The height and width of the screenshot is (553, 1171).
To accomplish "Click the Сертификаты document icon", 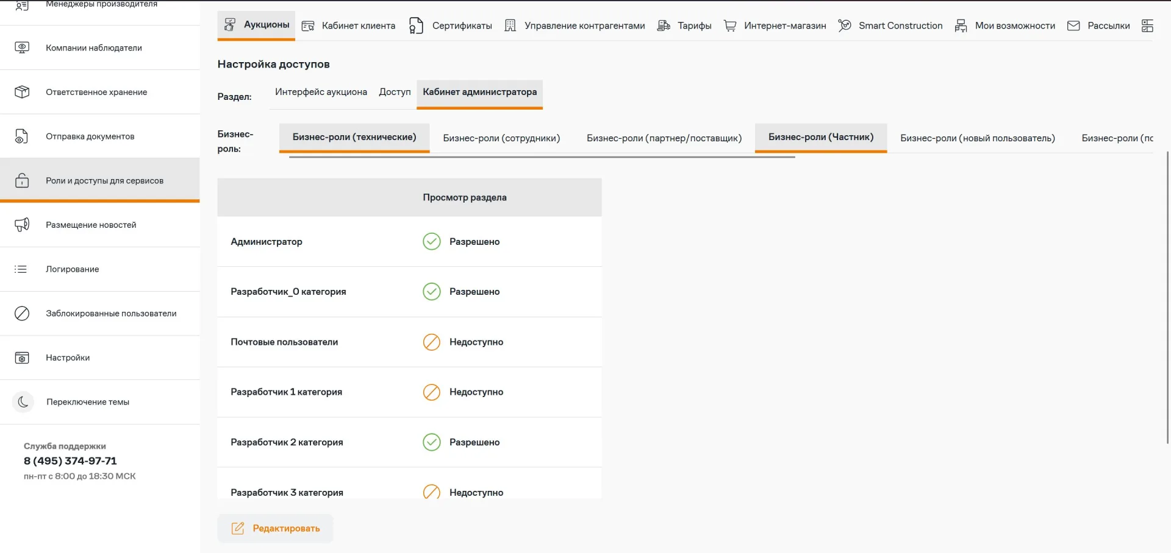I will (416, 26).
